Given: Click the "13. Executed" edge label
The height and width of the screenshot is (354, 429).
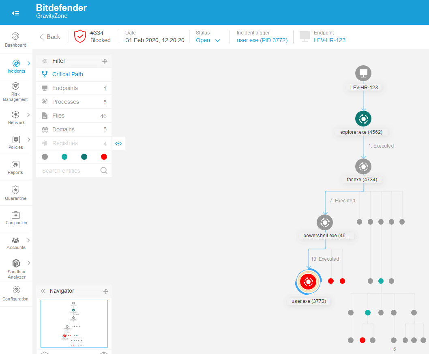Looking at the screenshot, I should coord(325,259).
